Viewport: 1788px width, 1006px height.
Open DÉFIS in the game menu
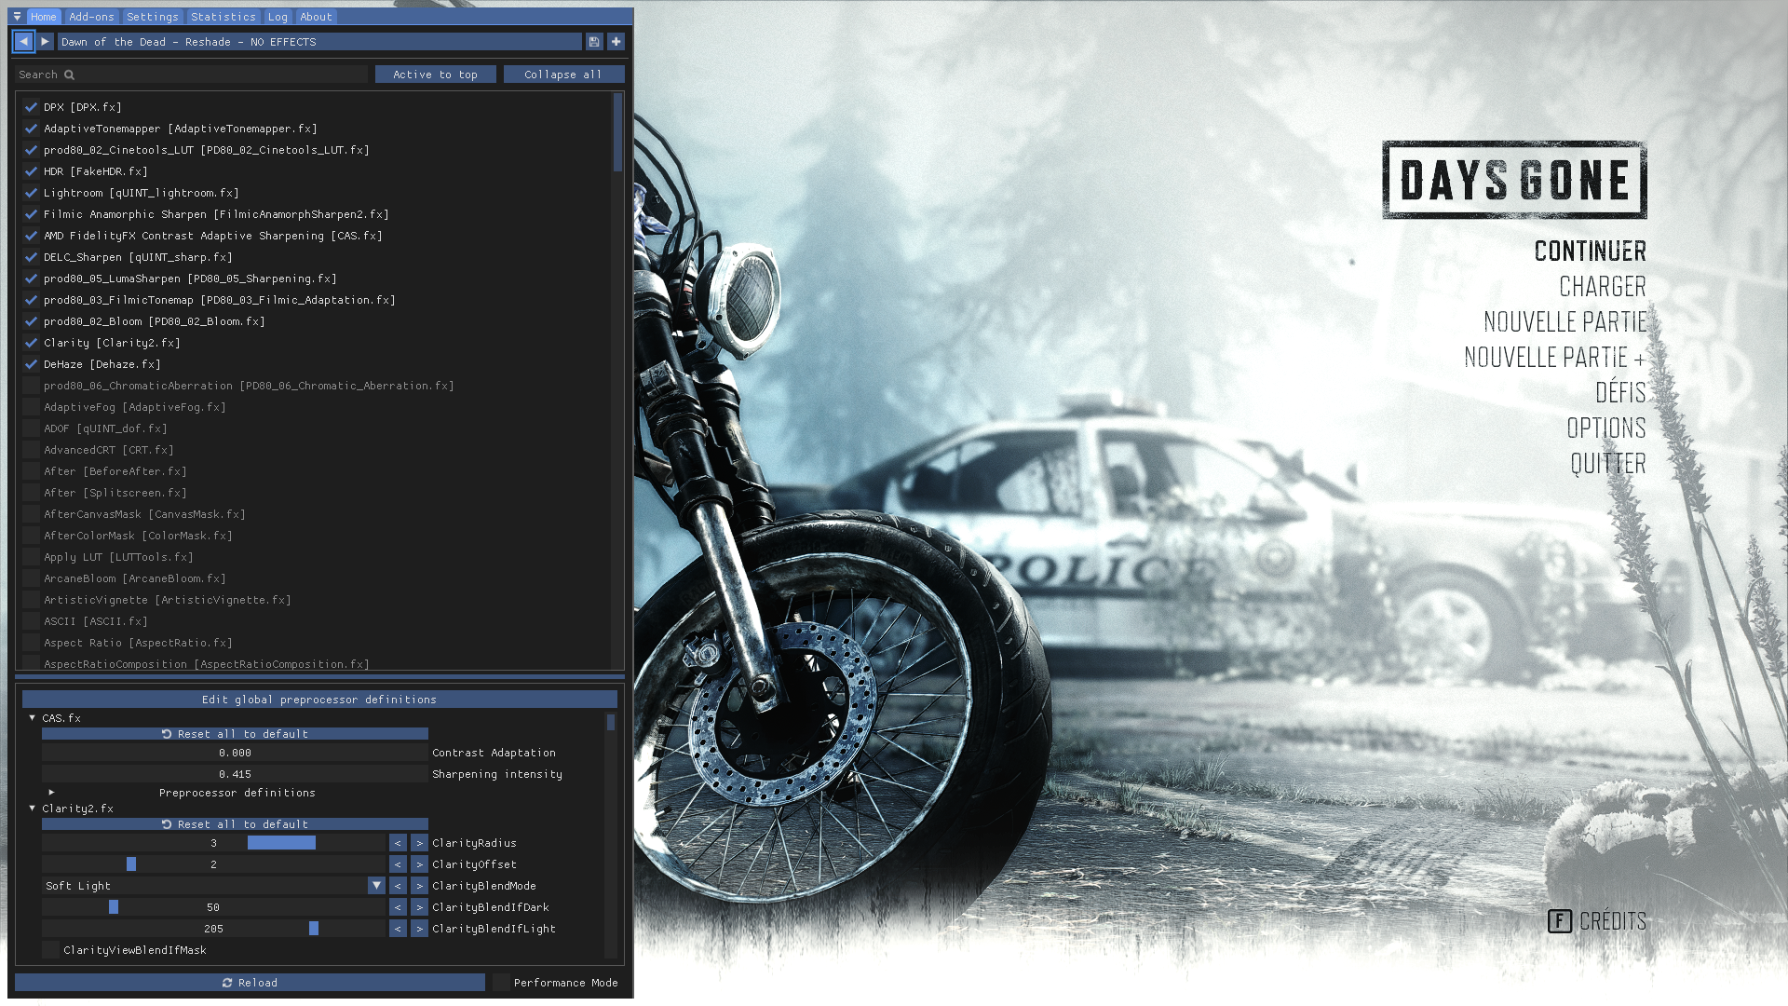1620,392
